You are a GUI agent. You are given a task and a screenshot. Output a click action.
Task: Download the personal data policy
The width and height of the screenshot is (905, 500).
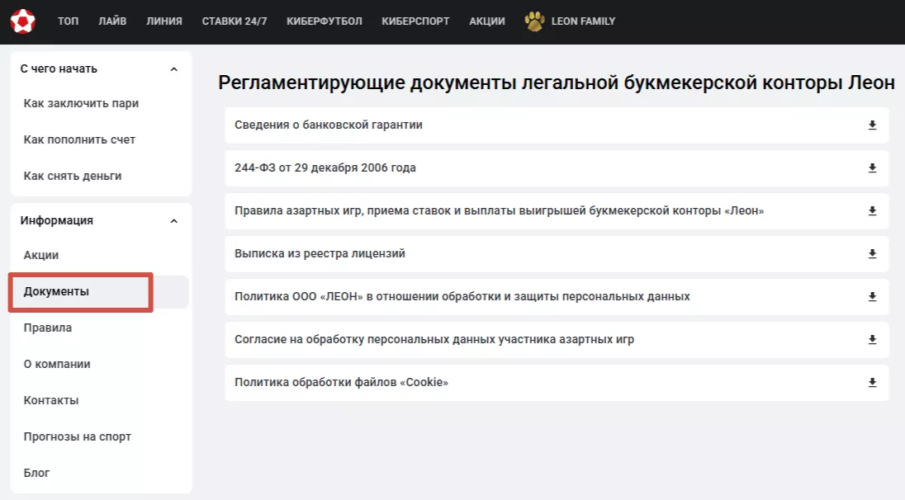(x=871, y=296)
